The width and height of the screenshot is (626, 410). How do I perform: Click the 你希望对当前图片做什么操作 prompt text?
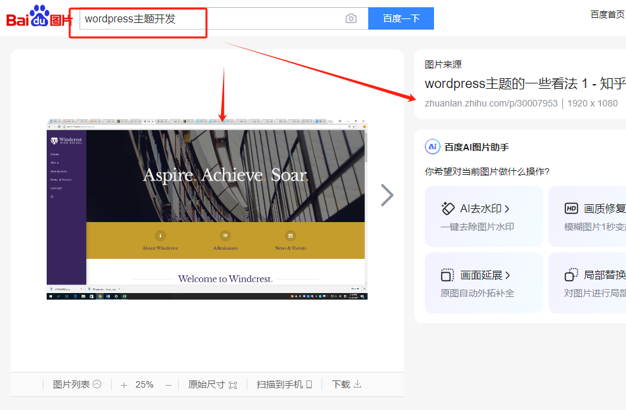487,171
